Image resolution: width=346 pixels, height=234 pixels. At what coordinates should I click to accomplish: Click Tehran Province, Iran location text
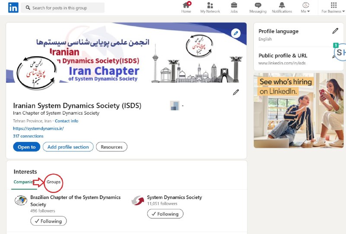click(x=32, y=121)
